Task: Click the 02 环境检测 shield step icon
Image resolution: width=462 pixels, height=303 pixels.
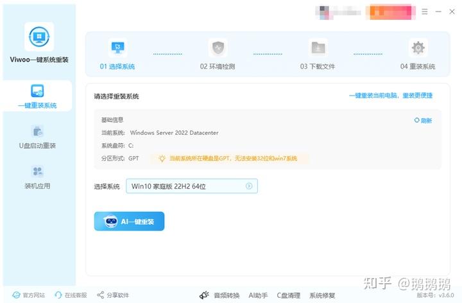Action: point(218,48)
